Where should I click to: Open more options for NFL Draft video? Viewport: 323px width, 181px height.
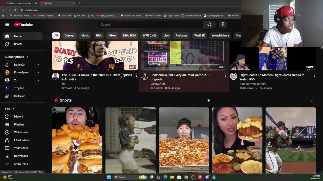click(136, 75)
